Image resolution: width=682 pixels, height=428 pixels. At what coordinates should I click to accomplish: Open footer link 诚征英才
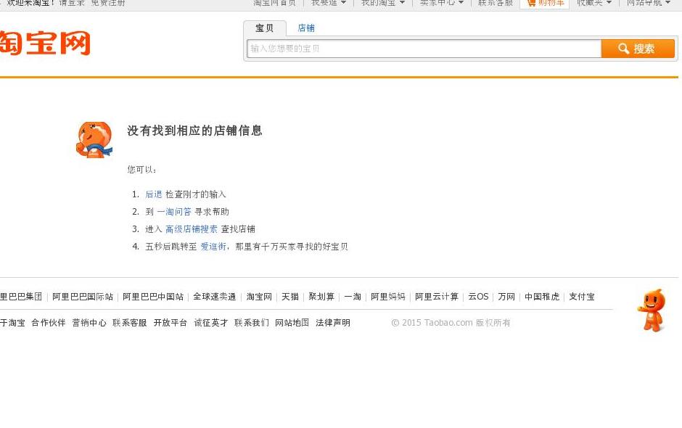point(211,323)
